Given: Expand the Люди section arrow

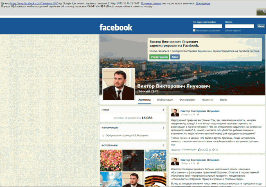Looking at the screenshot, I should [163, 110].
